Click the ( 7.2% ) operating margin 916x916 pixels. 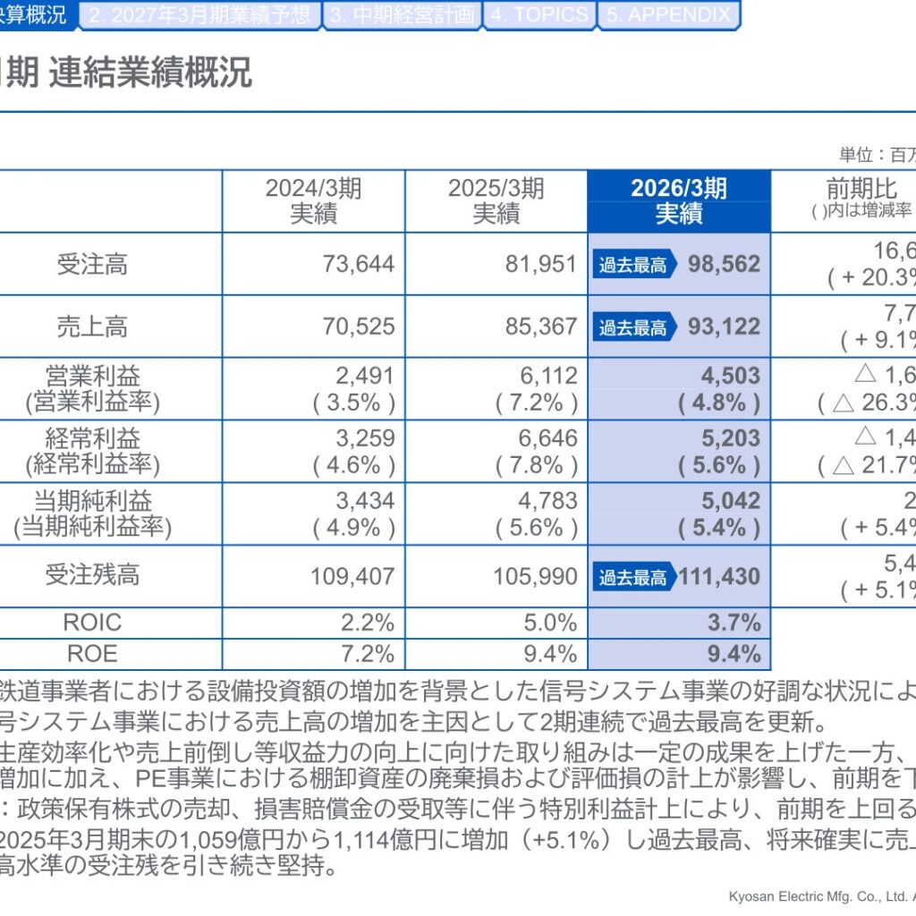537,403
